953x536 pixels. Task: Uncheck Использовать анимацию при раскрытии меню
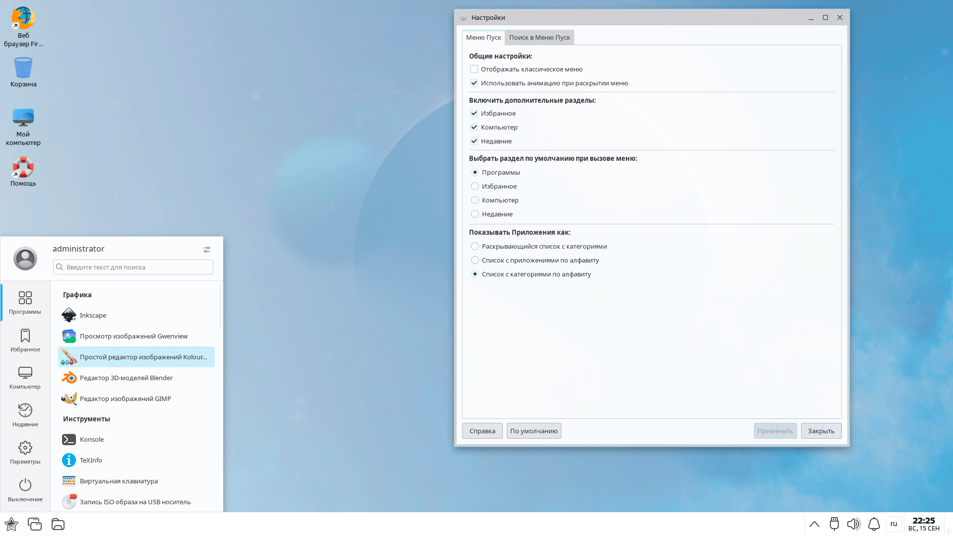click(x=474, y=83)
